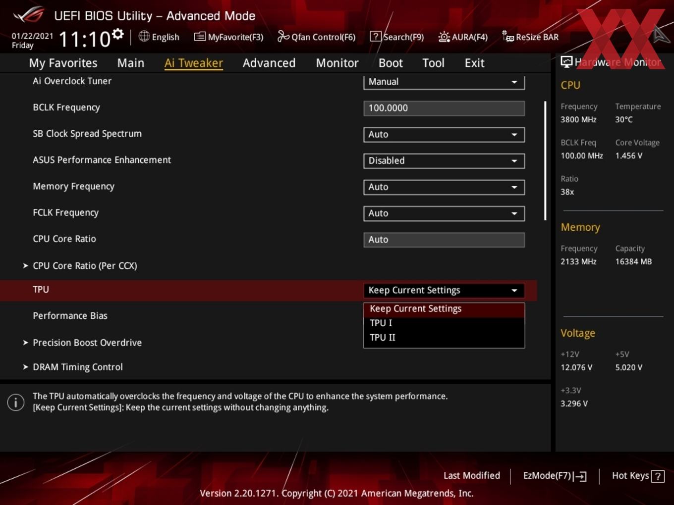
Task: Click the FCLK Frequency label
Action: point(65,213)
